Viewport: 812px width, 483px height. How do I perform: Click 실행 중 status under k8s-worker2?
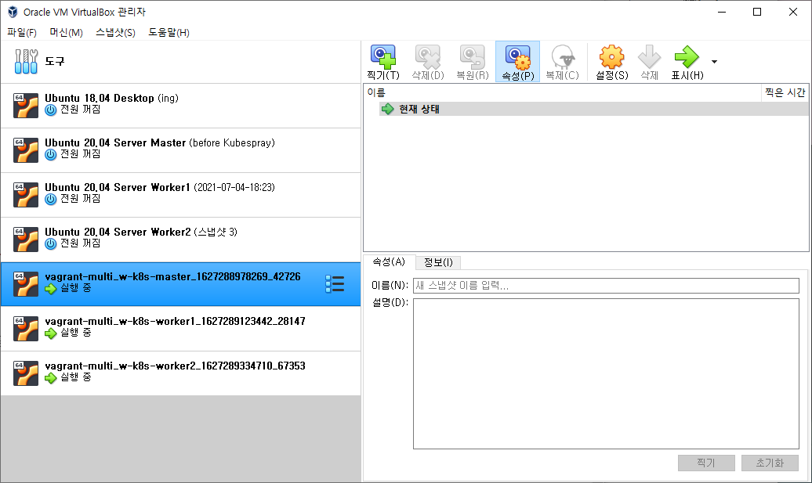point(75,377)
